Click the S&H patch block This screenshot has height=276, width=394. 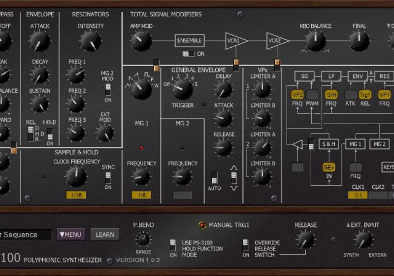point(328,144)
